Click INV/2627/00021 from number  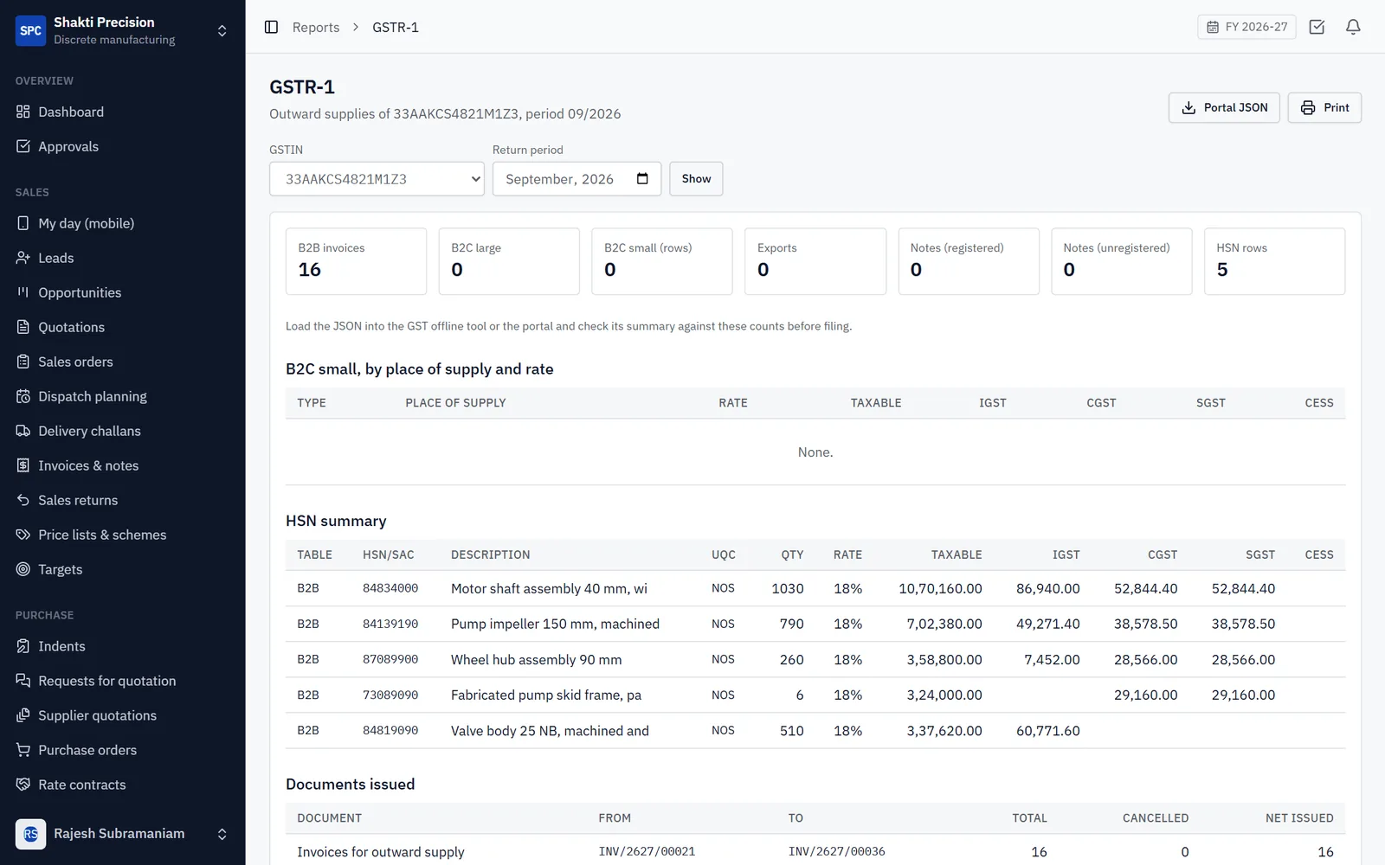647,851
